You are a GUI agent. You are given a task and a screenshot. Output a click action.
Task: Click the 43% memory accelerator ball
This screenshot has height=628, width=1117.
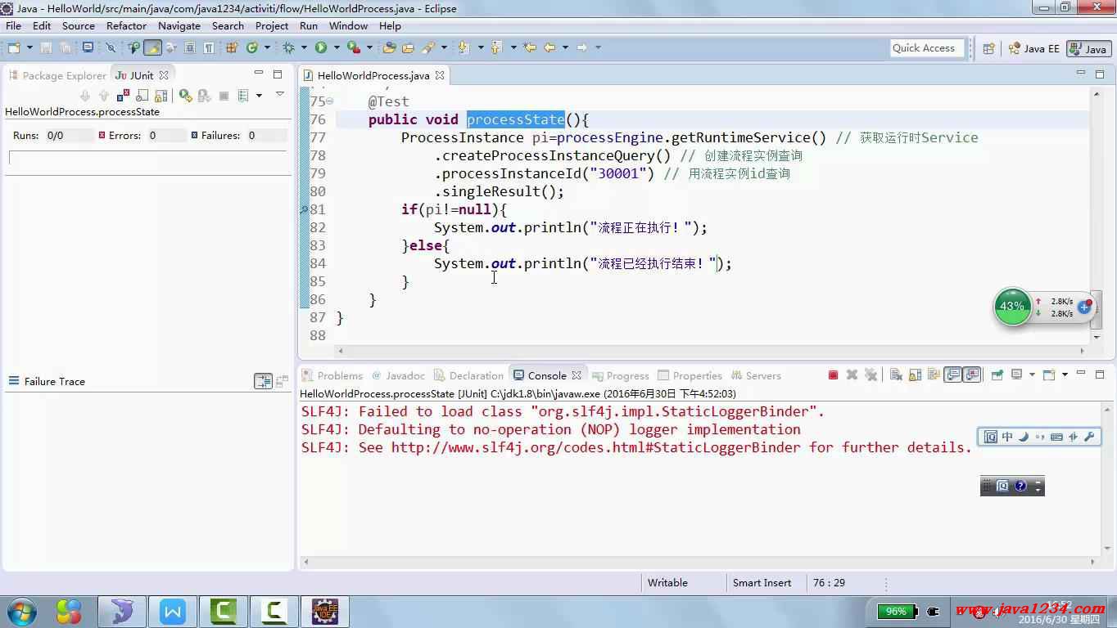point(1012,307)
